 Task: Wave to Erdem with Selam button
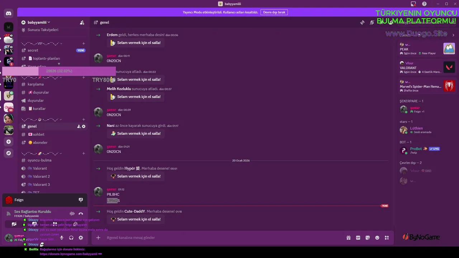pyautogui.click(x=136, y=43)
